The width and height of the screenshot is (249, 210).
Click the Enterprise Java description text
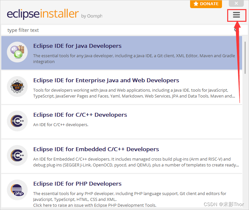[x=134, y=93]
